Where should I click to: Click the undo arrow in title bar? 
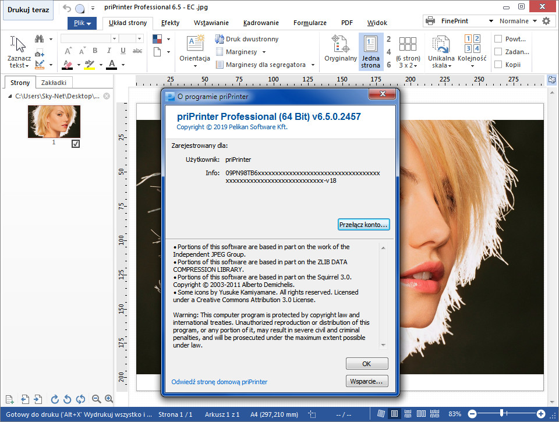66,8
